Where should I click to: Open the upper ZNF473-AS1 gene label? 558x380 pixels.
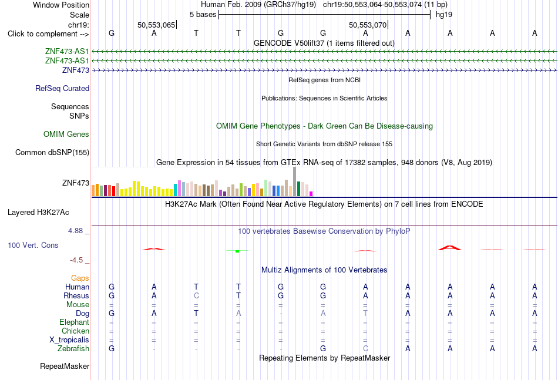coord(67,52)
